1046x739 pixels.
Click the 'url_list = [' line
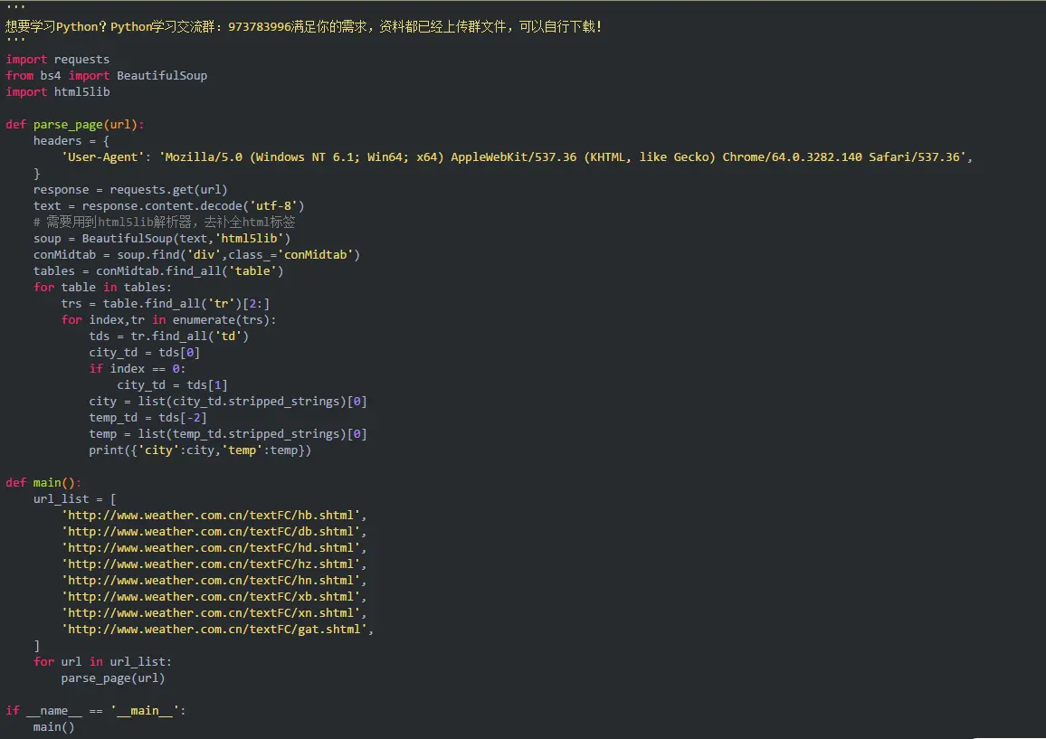point(75,499)
